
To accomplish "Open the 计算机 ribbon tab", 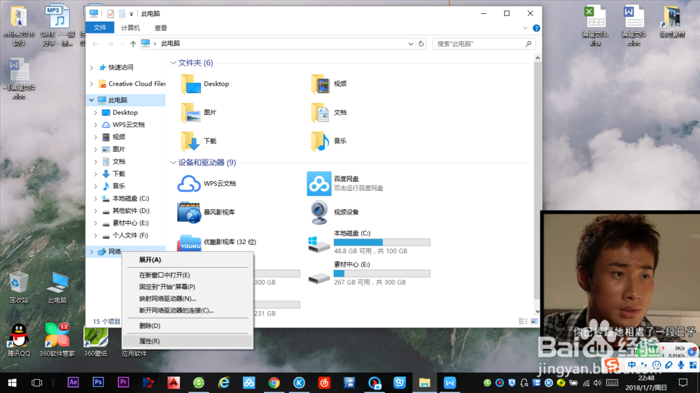I will 130,28.
